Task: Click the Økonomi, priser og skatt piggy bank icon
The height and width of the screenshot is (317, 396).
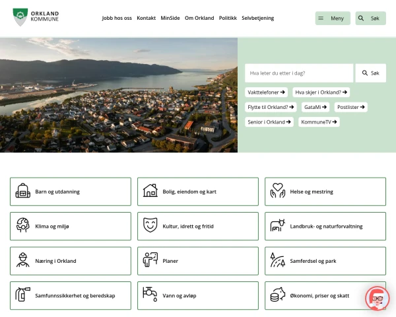Action: coord(278,295)
